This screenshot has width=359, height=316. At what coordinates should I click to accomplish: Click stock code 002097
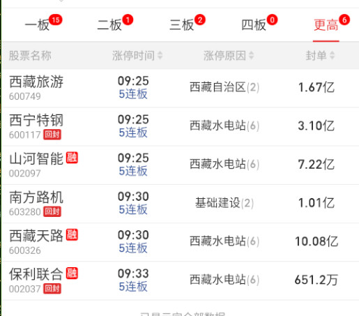coord(25,173)
